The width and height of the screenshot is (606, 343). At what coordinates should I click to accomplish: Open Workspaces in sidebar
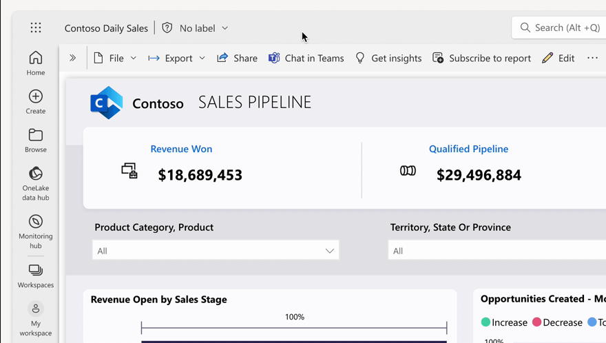click(36, 276)
